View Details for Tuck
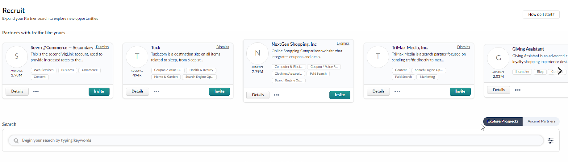This screenshot has width=568, height=162. pyautogui.click(x=137, y=92)
